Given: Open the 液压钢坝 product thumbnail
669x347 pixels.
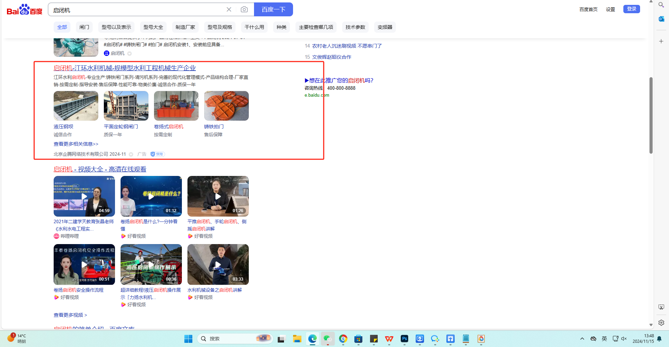Looking at the screenshot, I should tap(76, 106).
